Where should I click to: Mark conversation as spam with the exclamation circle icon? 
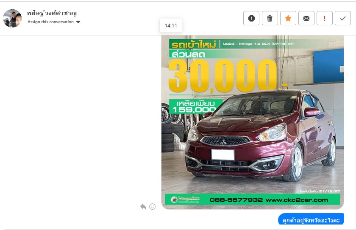click(251, 18)
